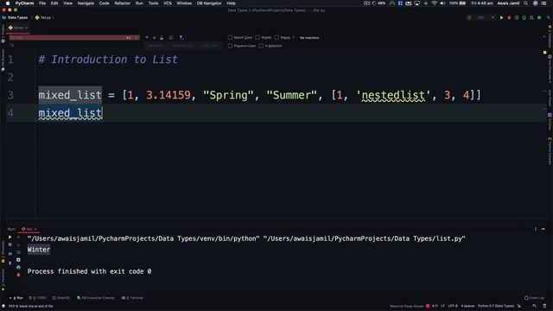Enable Words checkbox in find bar
Viewport: 553px width, 311px height.
(x=257, y=37)
